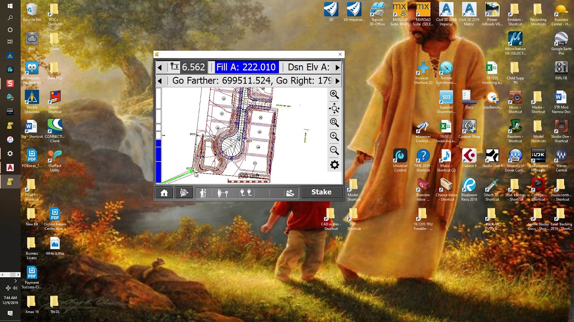Select the pan and zoom tool icon
This screenshot has height=322, width=574.
pos(334,108)
